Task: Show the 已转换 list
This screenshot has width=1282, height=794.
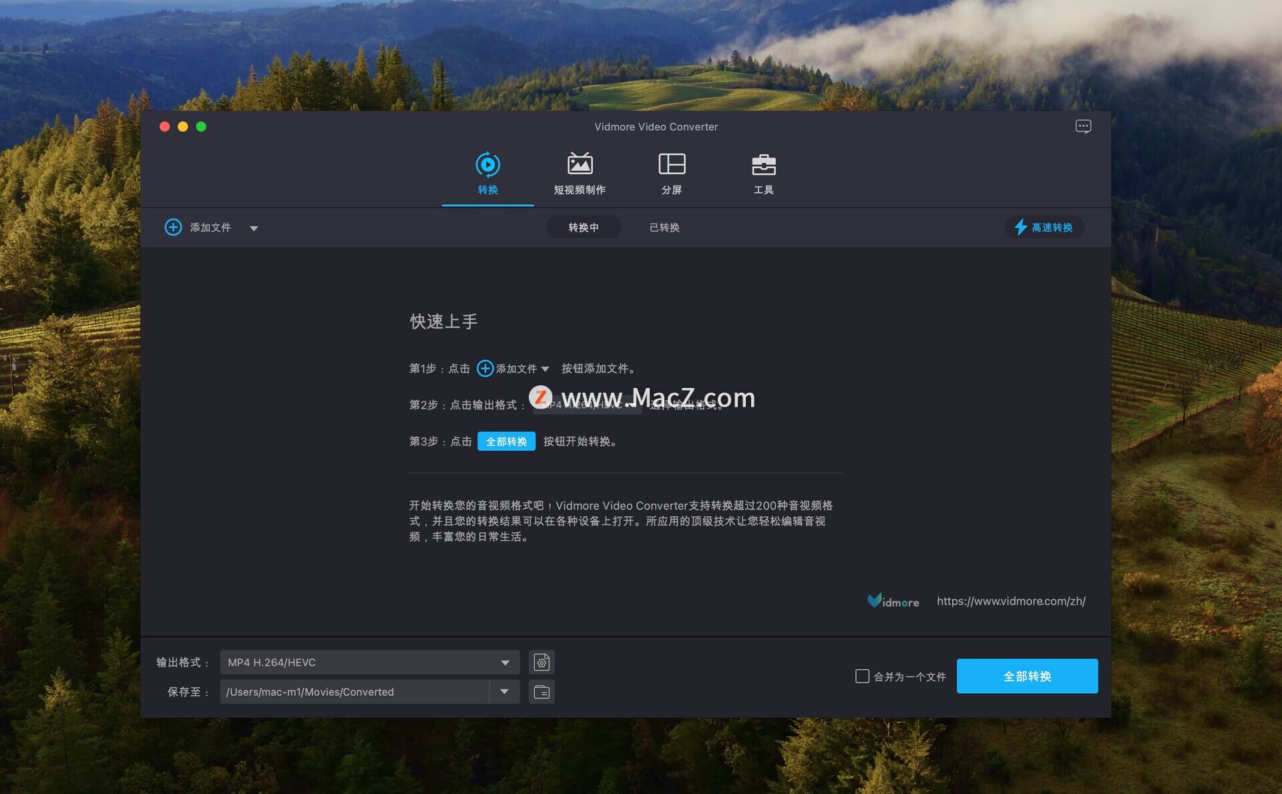Action: coord(664,227)
